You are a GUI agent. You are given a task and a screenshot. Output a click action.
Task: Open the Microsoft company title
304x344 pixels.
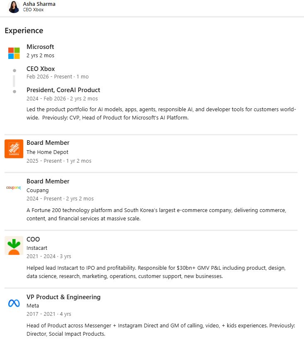pos(40,47)
